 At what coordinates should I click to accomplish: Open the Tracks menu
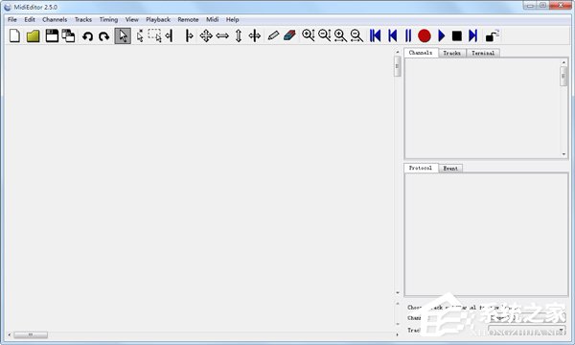coord(83,19)
